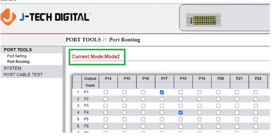
Task: Check P2 to P14 routing checkbox
Action: (x=106, y=99)
